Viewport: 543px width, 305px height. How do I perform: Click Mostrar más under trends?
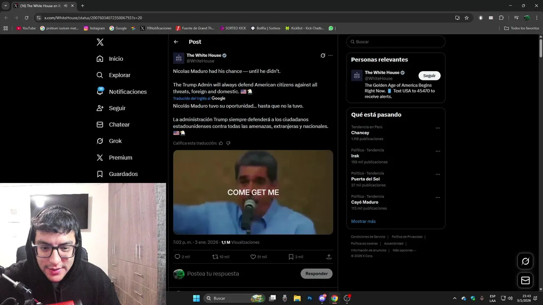[363, 221]
